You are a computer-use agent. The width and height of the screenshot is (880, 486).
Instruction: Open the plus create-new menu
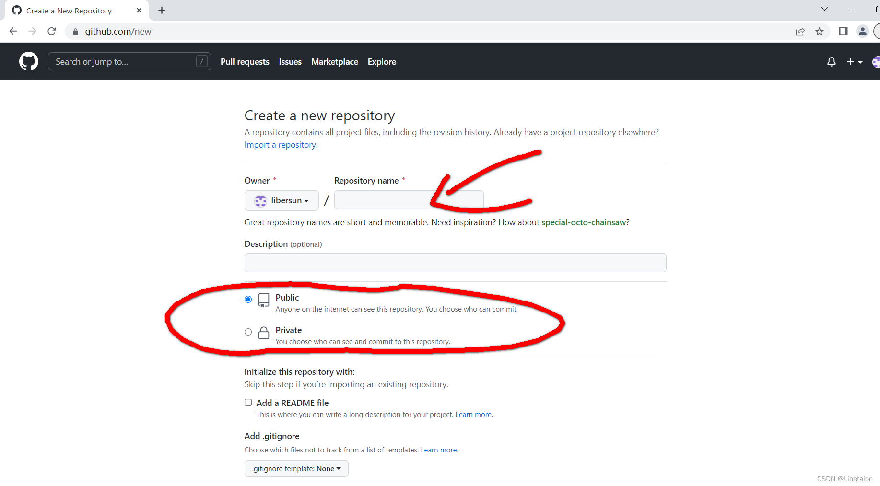coord(855,62)
